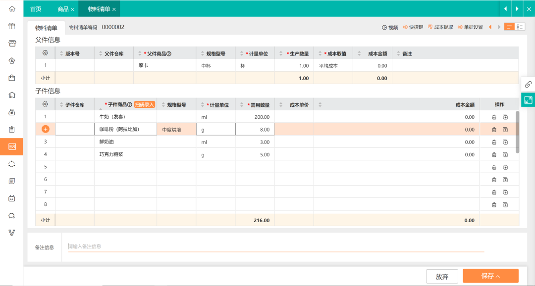
Task: Sort the 父件商品 column
Action: coord(140,53)
